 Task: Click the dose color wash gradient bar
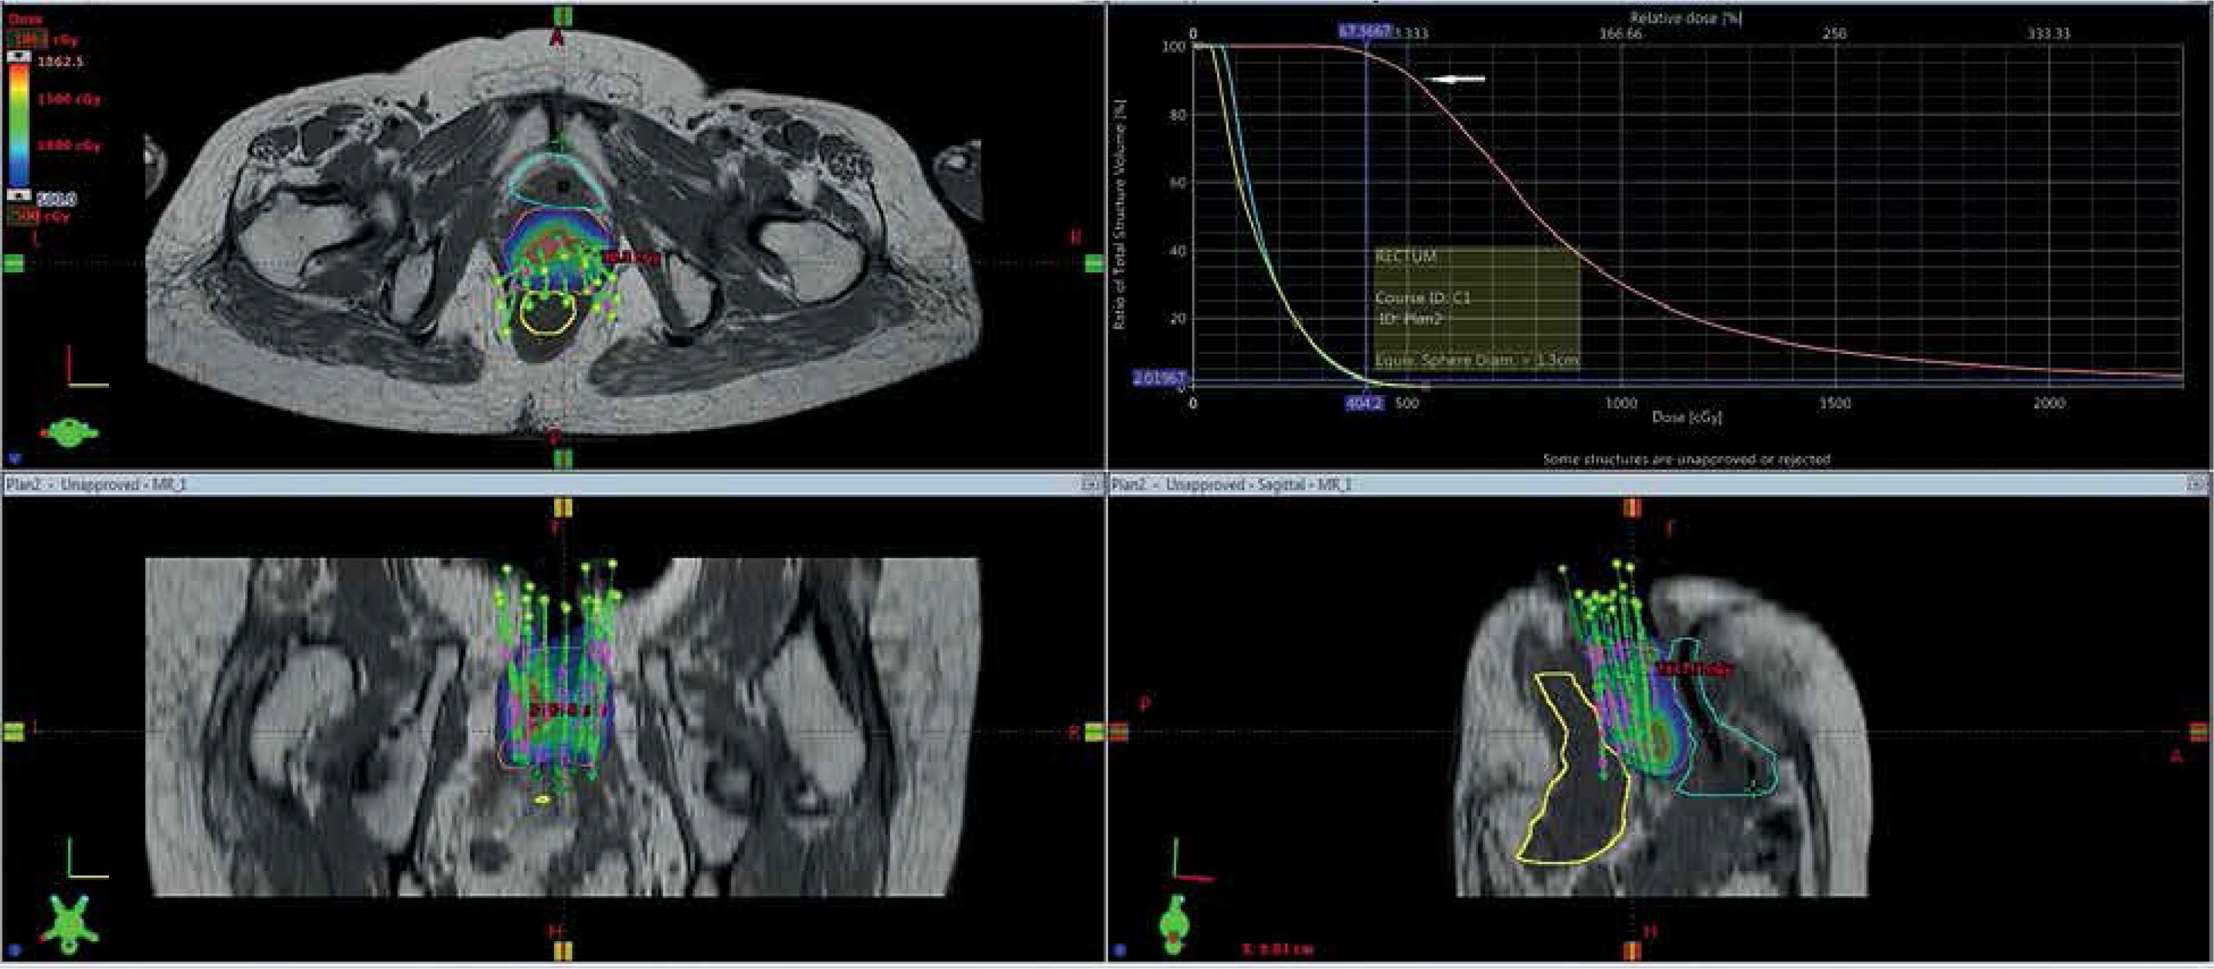(x=19, y=125)
